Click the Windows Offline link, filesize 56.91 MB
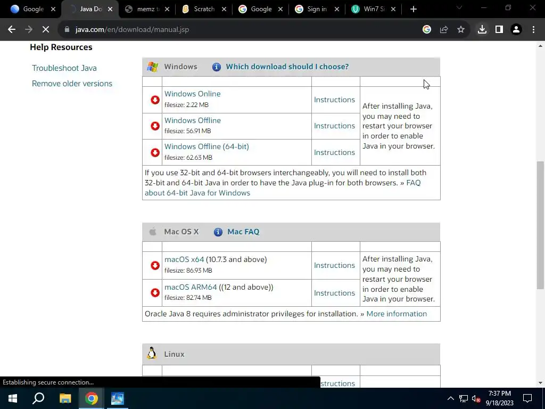Viewport: 545px width, 409px height. click(193, 120)
